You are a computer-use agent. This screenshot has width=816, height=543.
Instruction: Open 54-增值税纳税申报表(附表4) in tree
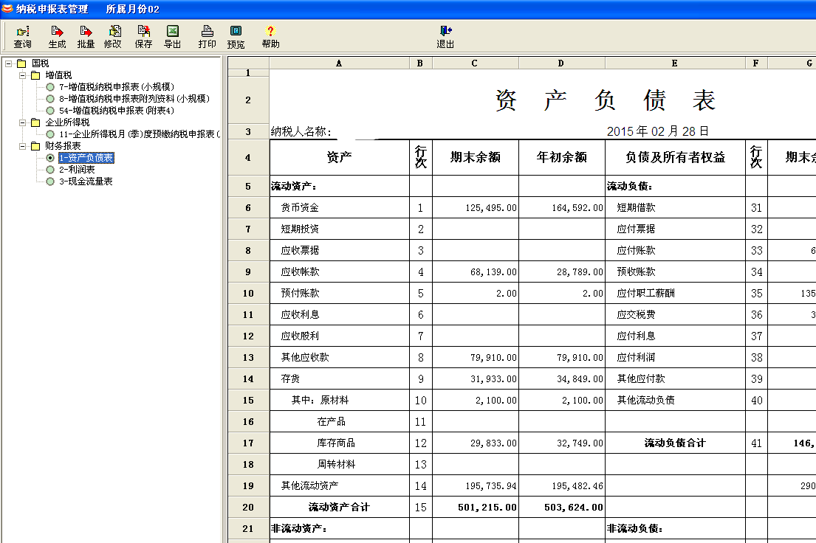117,111
